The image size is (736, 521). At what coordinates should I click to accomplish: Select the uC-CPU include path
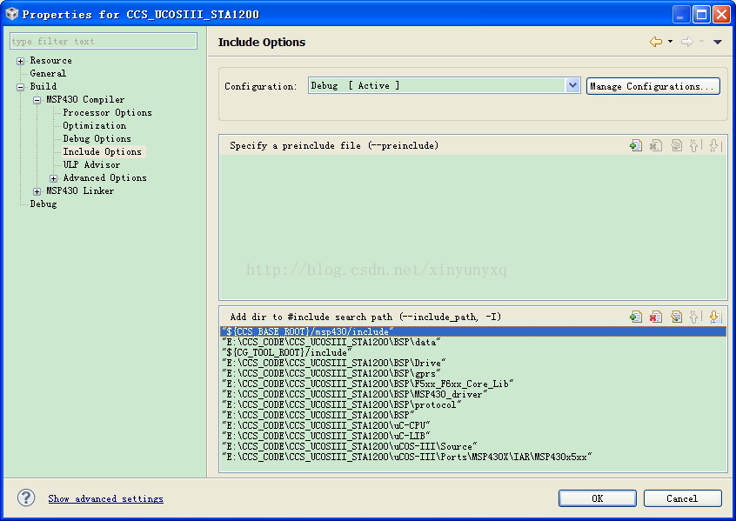(473, 425)
